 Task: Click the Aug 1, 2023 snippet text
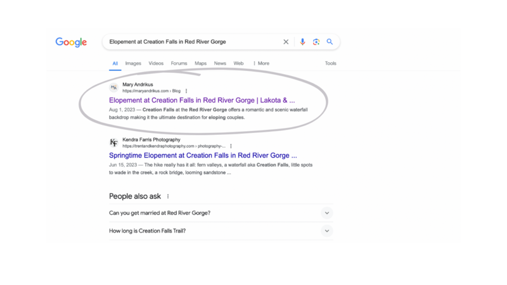[x=209, y=113]
